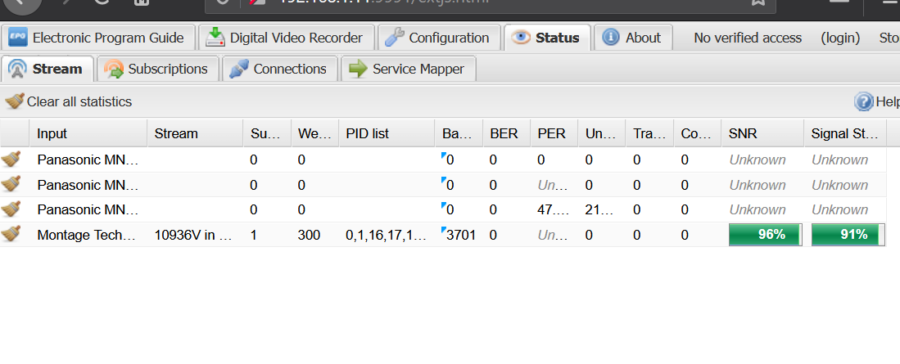Open the Connections sub-tab
This screenshot has height=364, width=900.
279,69
